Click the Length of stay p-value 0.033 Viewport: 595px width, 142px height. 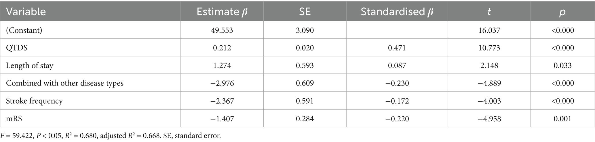562,65
